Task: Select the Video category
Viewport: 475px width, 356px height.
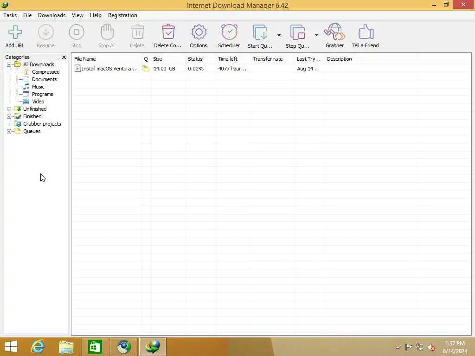Action: 38,102
